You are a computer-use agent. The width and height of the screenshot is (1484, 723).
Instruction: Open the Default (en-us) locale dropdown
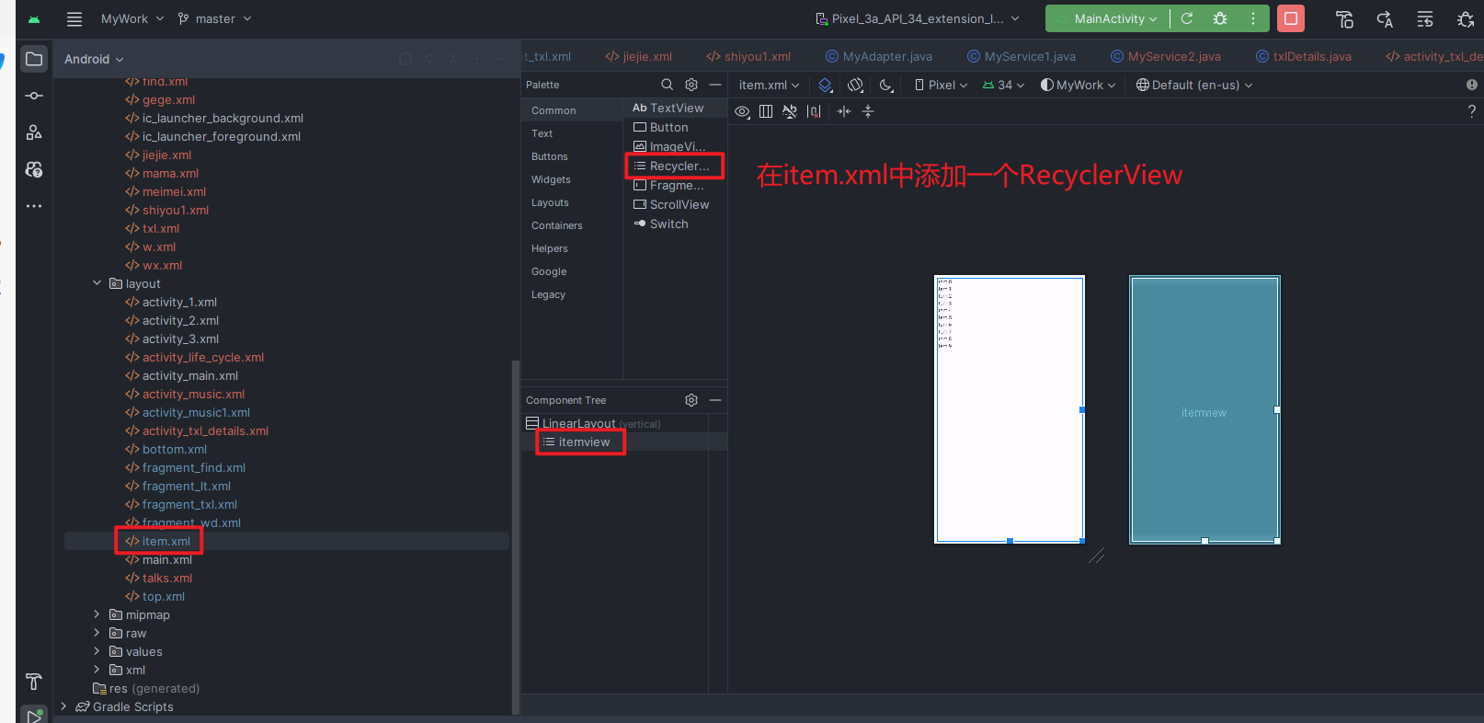(x=1194, y=85)
